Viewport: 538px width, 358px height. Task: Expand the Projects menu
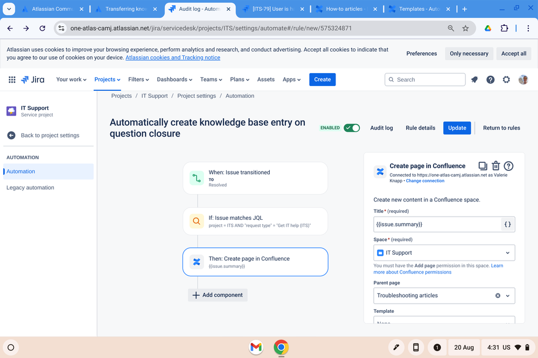107,80
